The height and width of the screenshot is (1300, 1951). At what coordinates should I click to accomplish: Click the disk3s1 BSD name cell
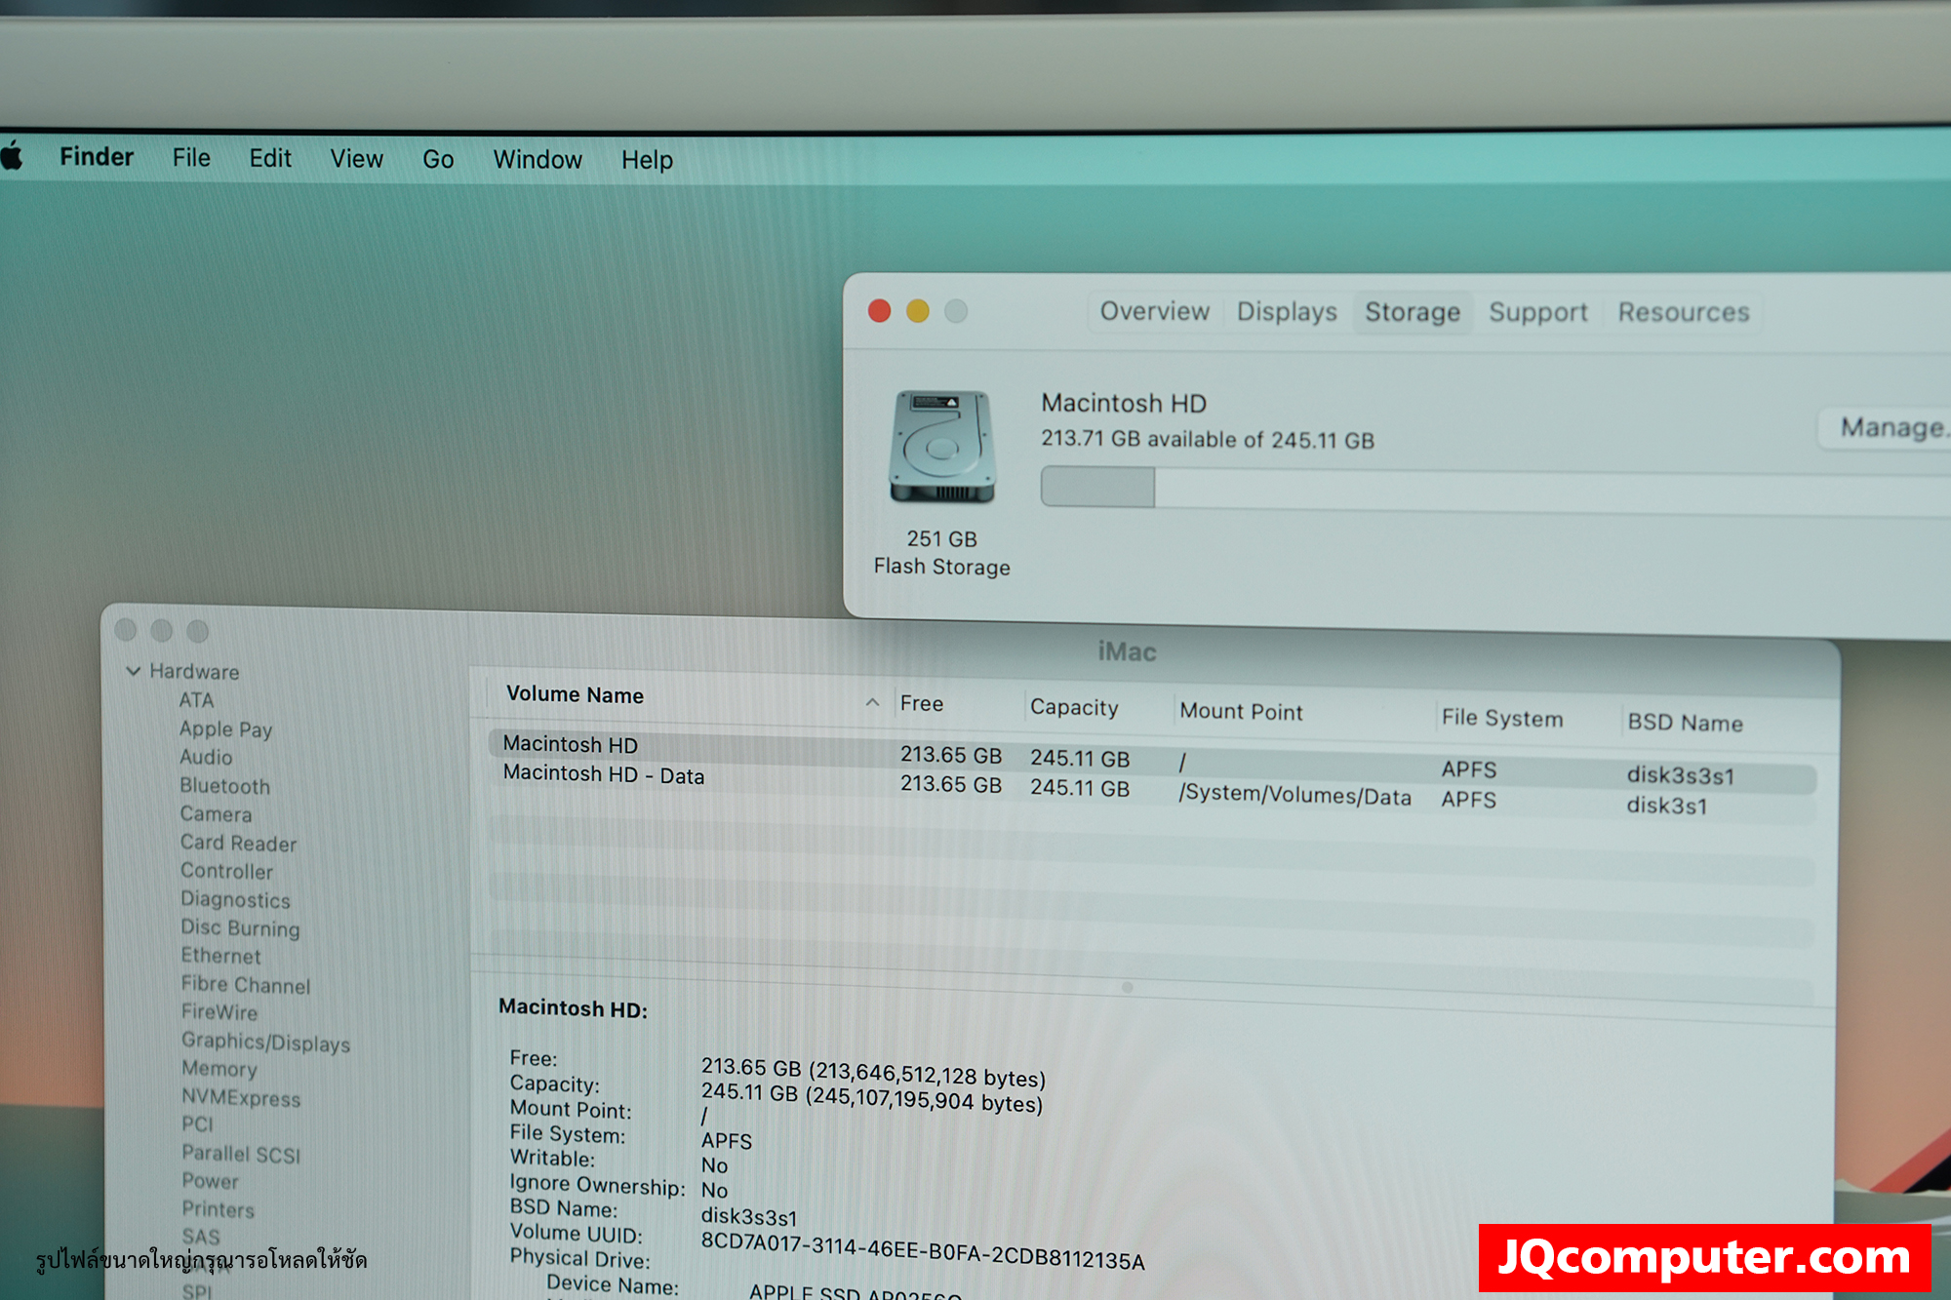coord(1667,806)
